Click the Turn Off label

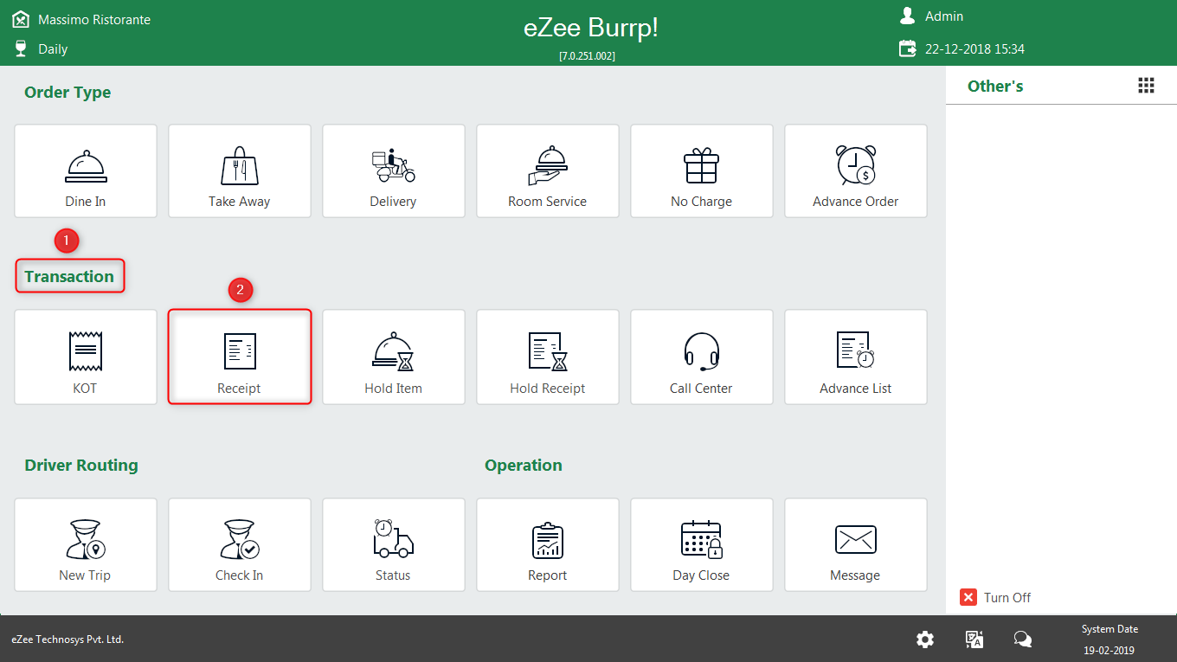click(x=1007, y=597)
